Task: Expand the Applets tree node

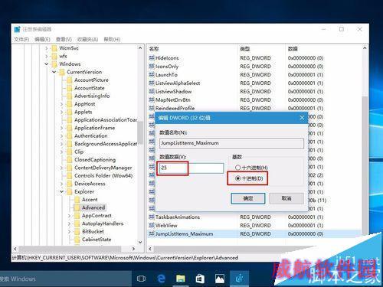Action: point(61,112)
